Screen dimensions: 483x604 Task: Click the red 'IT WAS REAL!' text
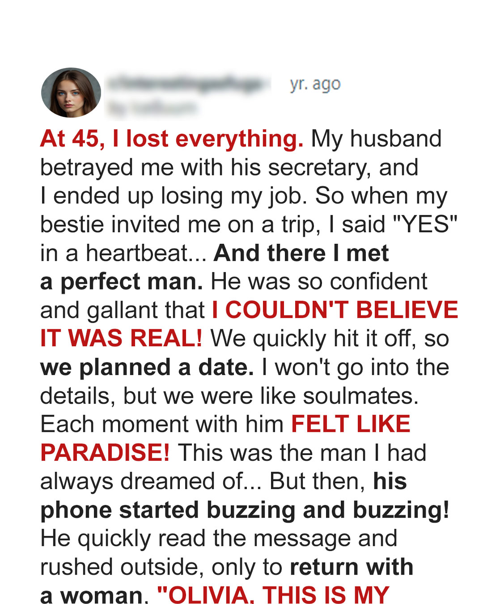click(121, 338)
